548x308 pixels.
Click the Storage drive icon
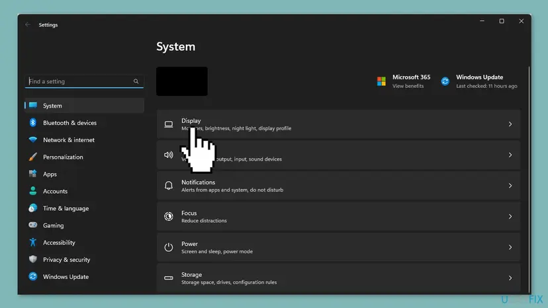click(x=169, y=278)
